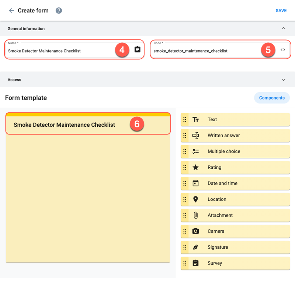The width and height of the screenshot is (295, 283).
Task: Collapse the General information section
Action: tap(283, 28)
